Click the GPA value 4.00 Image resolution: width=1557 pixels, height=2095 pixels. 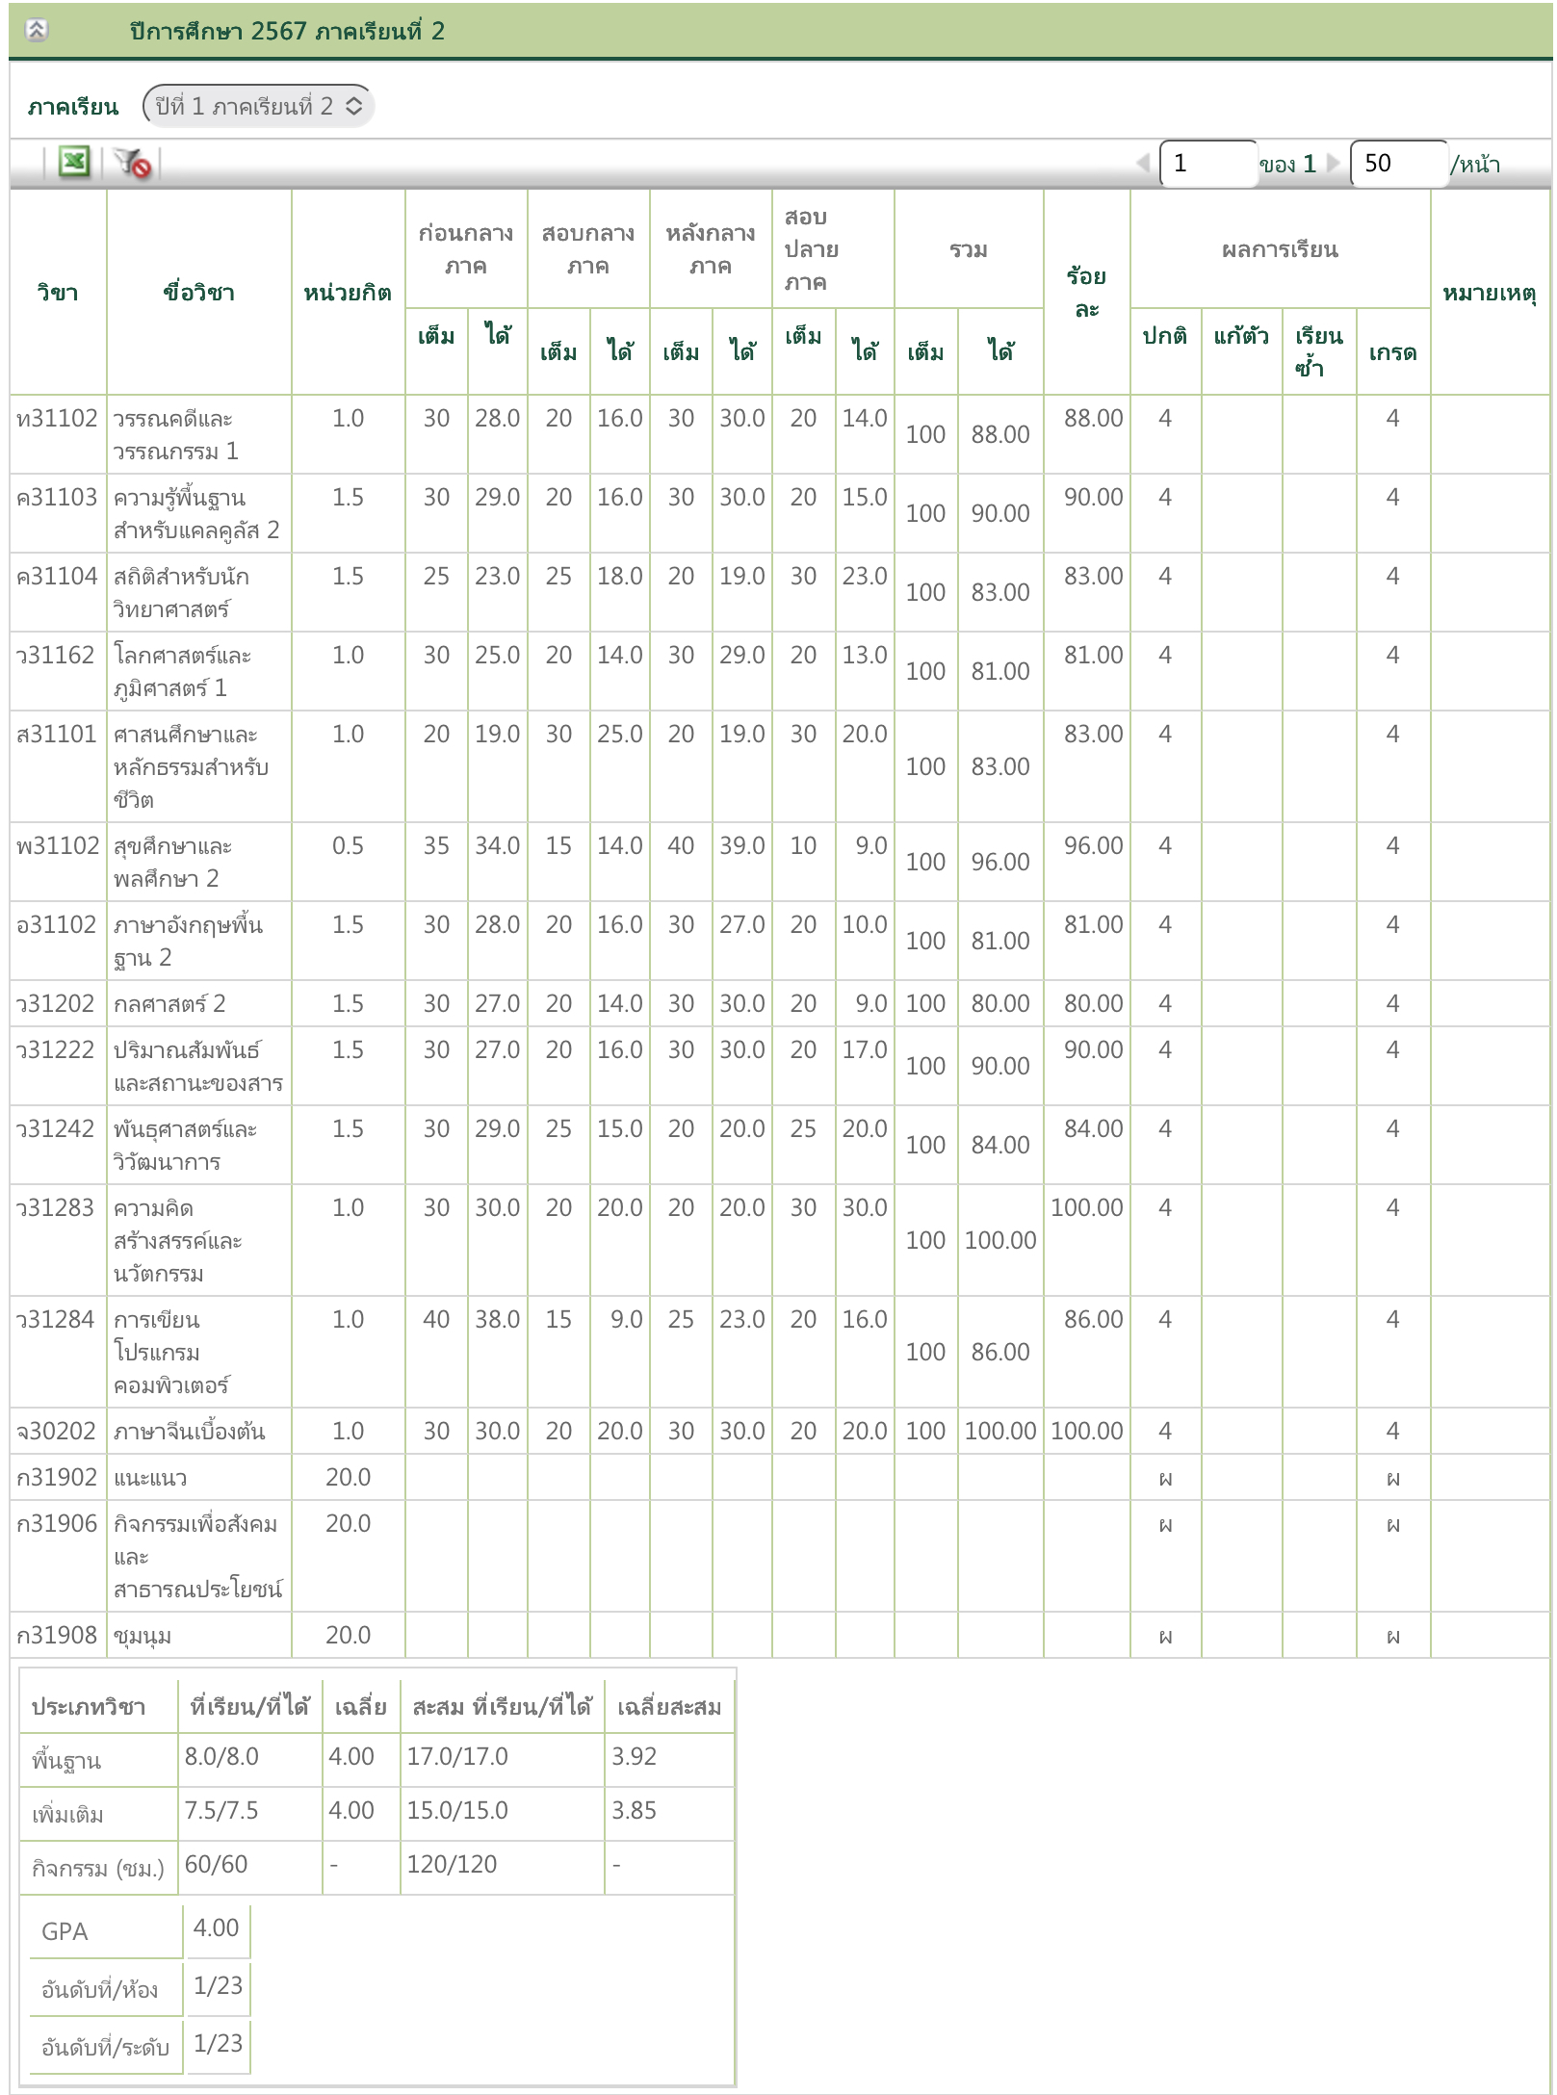coord(216,1928)
